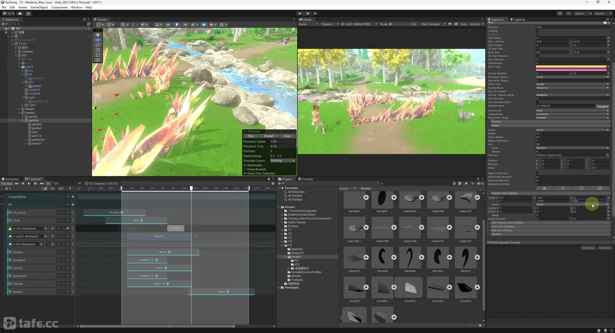Select Textures folder in Project tree

coord(297,280)
